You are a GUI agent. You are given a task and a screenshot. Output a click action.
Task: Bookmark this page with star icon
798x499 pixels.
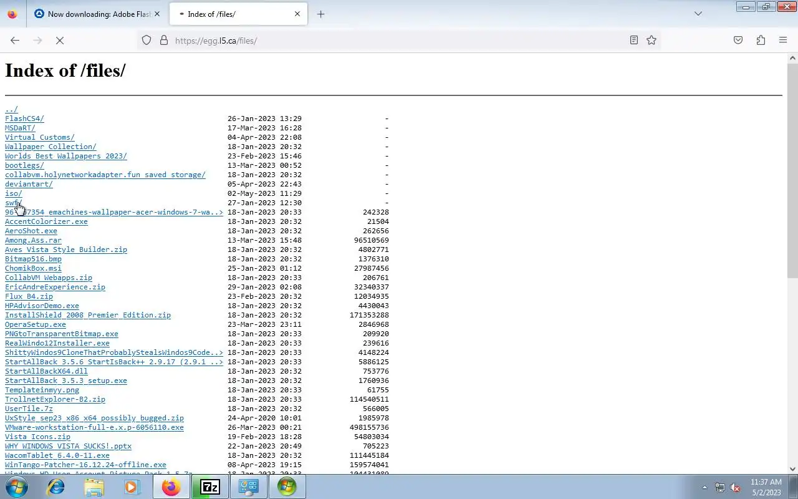tap(651, 41)
